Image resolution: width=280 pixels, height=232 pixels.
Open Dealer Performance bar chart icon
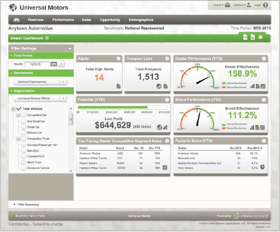(252, 86)
